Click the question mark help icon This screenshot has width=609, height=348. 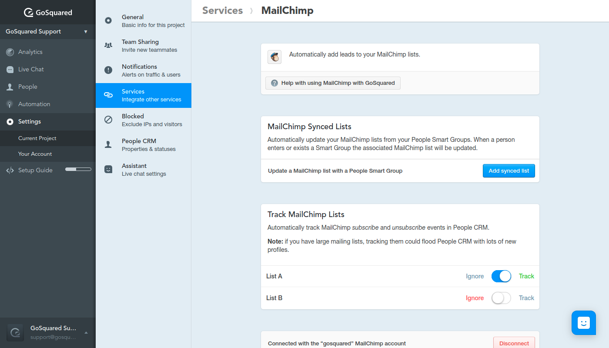[x=274, y=83]
